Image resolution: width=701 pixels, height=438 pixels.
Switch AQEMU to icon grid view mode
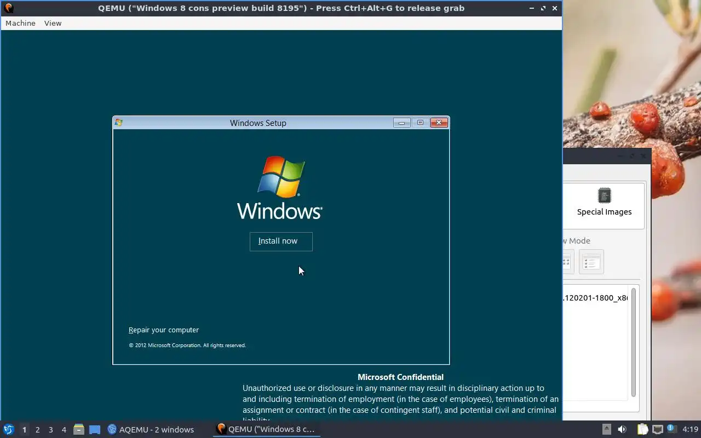568,262
